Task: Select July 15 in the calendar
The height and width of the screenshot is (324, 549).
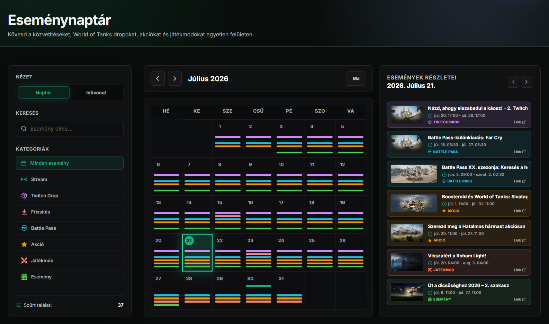Action: 228,215
